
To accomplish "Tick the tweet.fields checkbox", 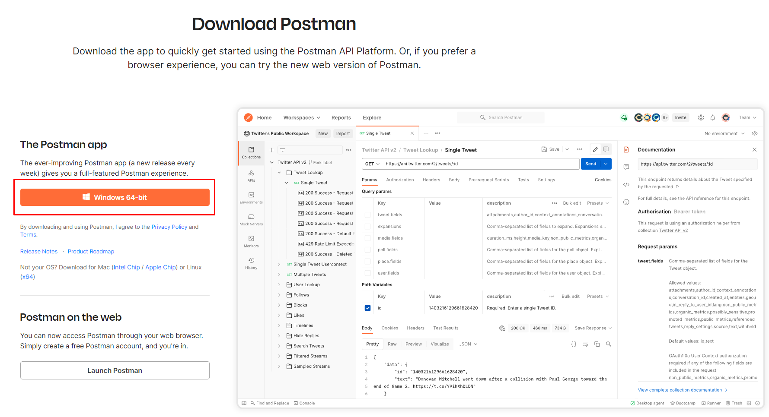I will 367,215.
